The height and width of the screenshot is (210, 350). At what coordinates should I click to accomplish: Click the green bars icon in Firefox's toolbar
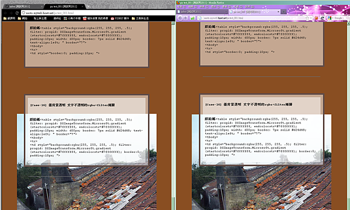coord(192,18)
